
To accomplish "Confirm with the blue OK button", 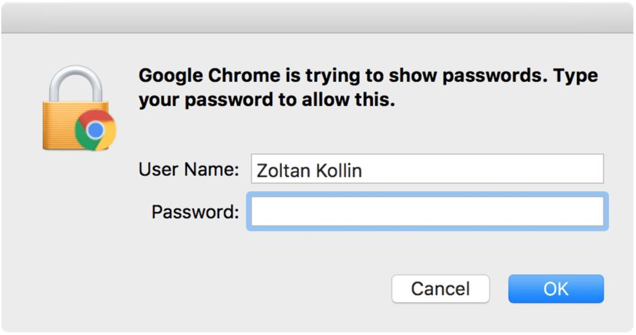I will coord(555,289).
